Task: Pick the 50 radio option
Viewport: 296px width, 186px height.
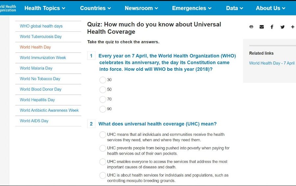Action: coord(103,89)
